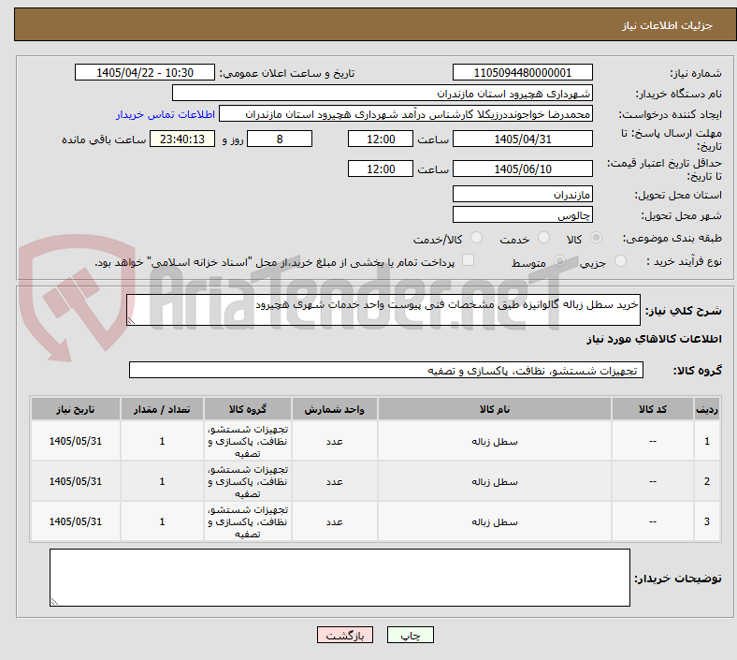Select the کالا/خدمت radio button
The height and width of the screenshot is (660, 737).
[x=477, y=238]
